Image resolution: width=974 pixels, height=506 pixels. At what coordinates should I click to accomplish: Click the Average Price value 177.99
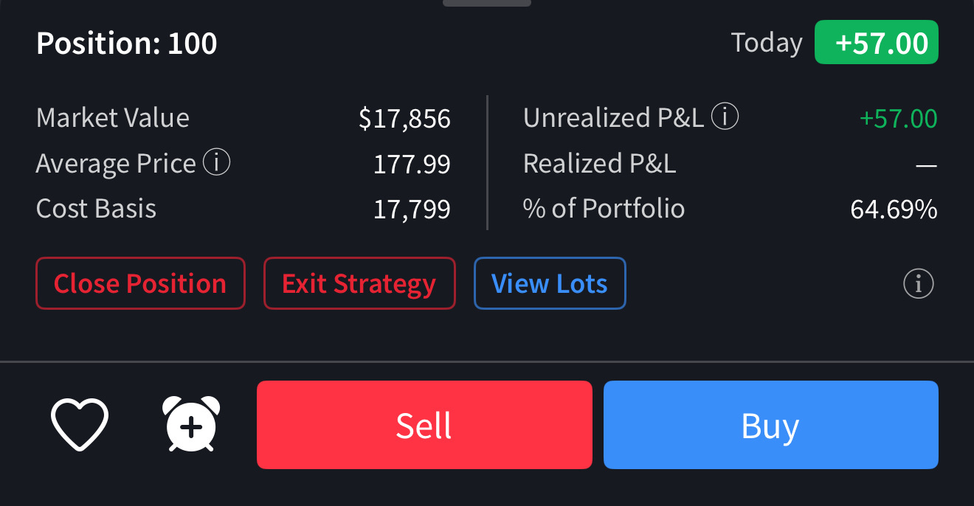pyautogui.click(x=412, y=164)
